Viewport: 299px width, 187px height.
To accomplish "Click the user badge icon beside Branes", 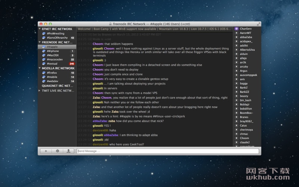I will click(x=237, y=117).
